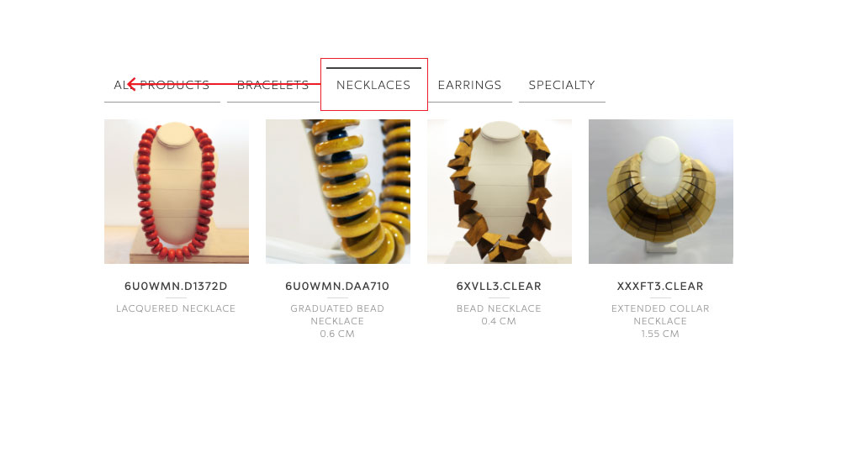The height and width of the screenshot is (458, 841).
Task: Click the 6U0WMN.DAA710 product title
Action: [x=337, y=287]
